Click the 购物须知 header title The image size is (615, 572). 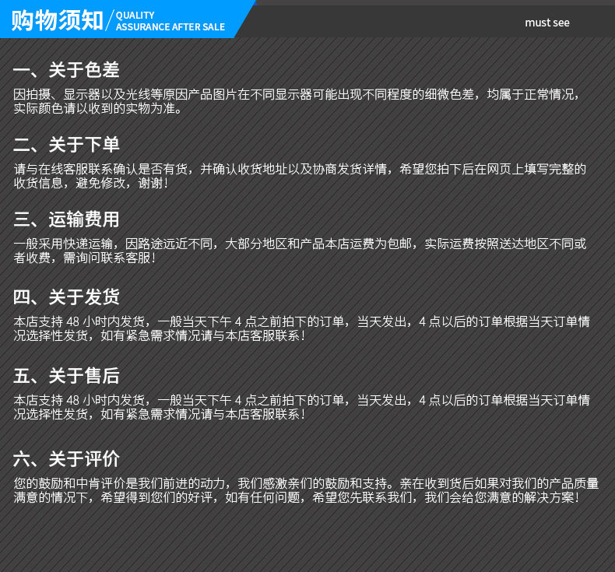pos(57,20)
